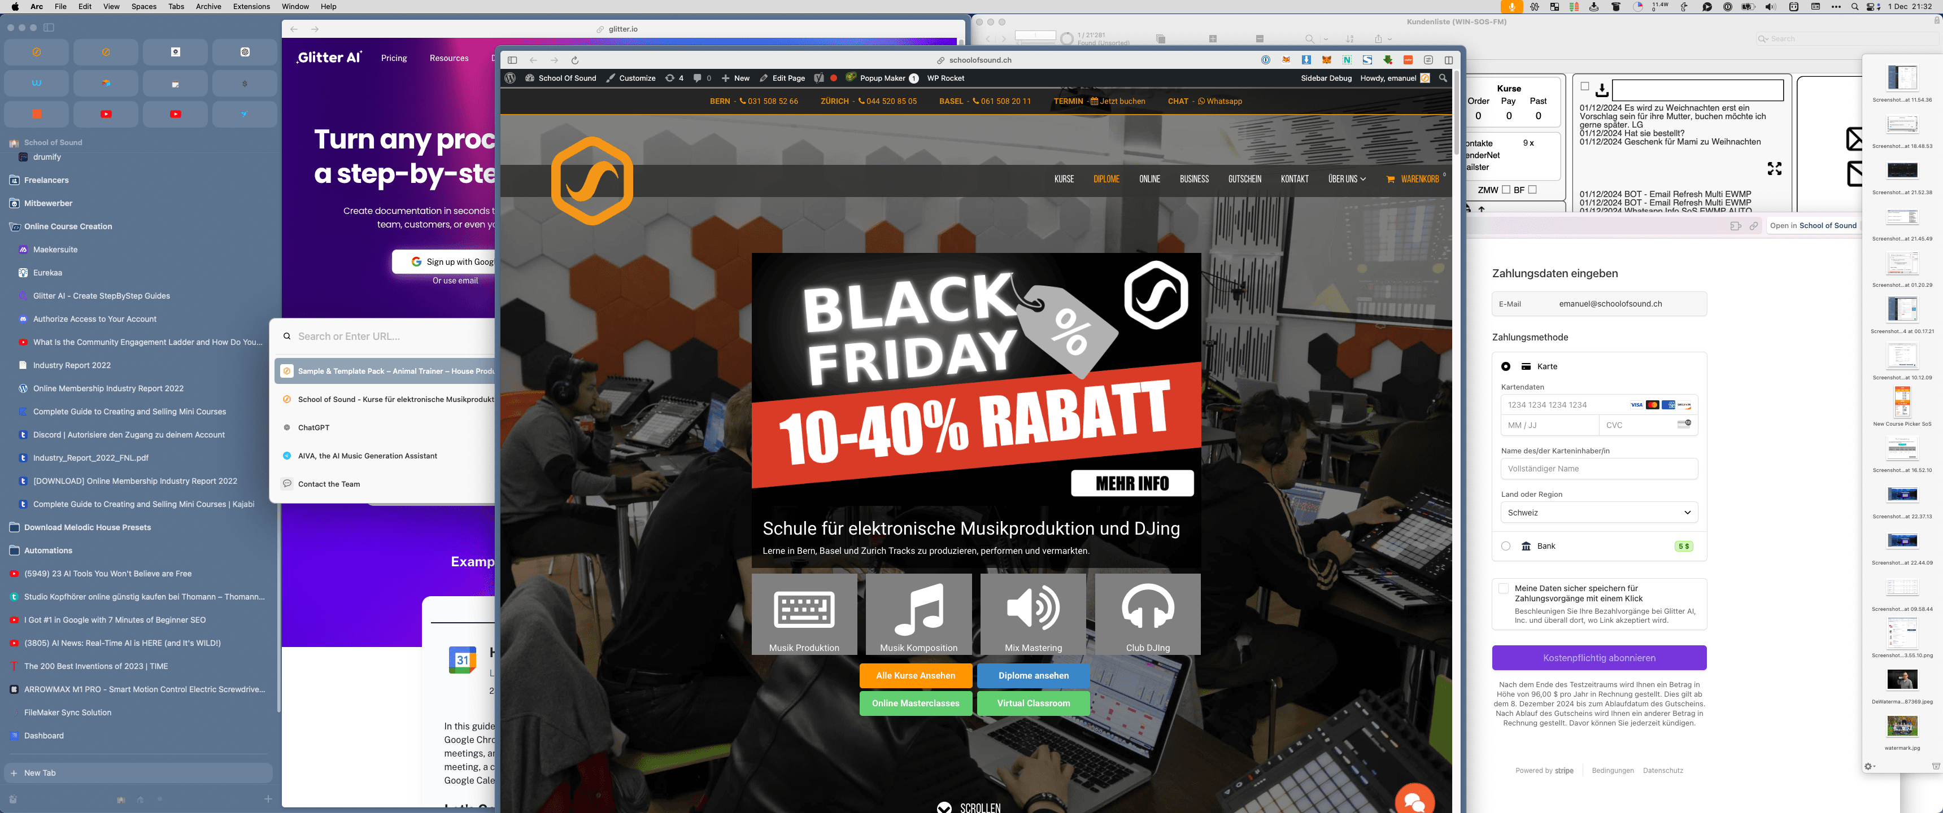Go to KURSE in the site navigation
The image size is (1943, 813).
click(1064, 180)
